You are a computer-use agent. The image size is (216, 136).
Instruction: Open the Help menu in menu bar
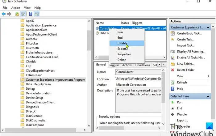[x=37, y=8]
